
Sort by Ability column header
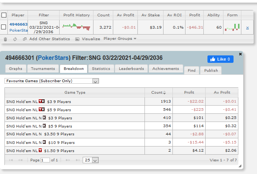(213, 15)
